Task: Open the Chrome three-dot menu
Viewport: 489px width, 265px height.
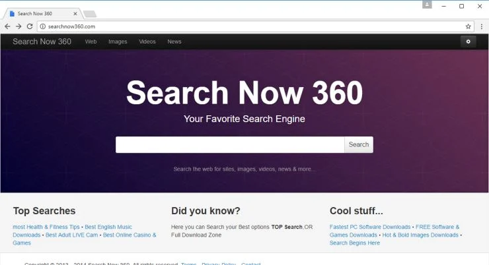Action: point(482,26)
